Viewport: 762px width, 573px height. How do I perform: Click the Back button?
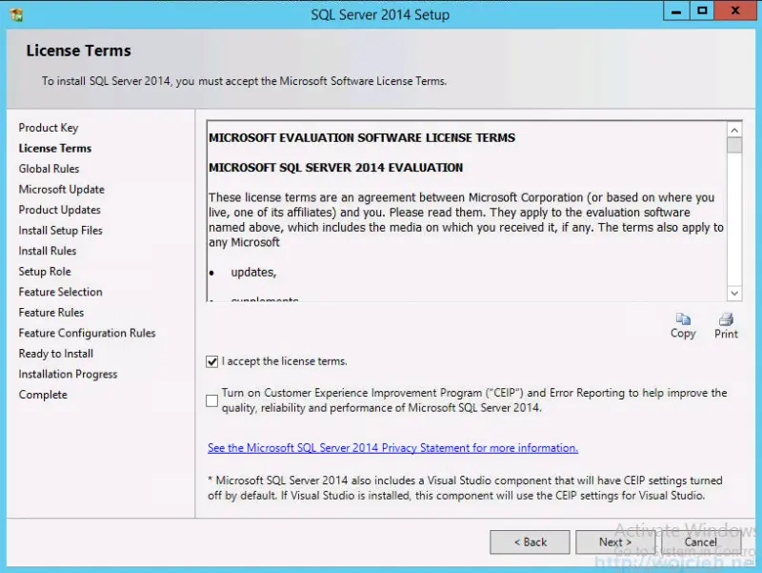point(530,542)
